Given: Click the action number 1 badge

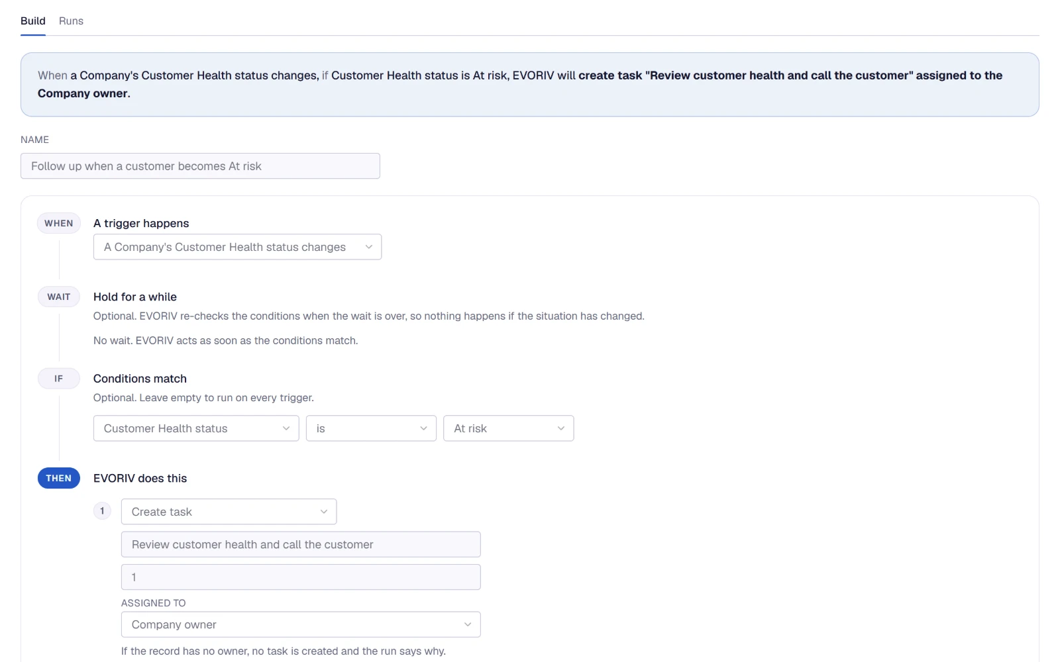Looking at the screenshot, I should [102, 511].
